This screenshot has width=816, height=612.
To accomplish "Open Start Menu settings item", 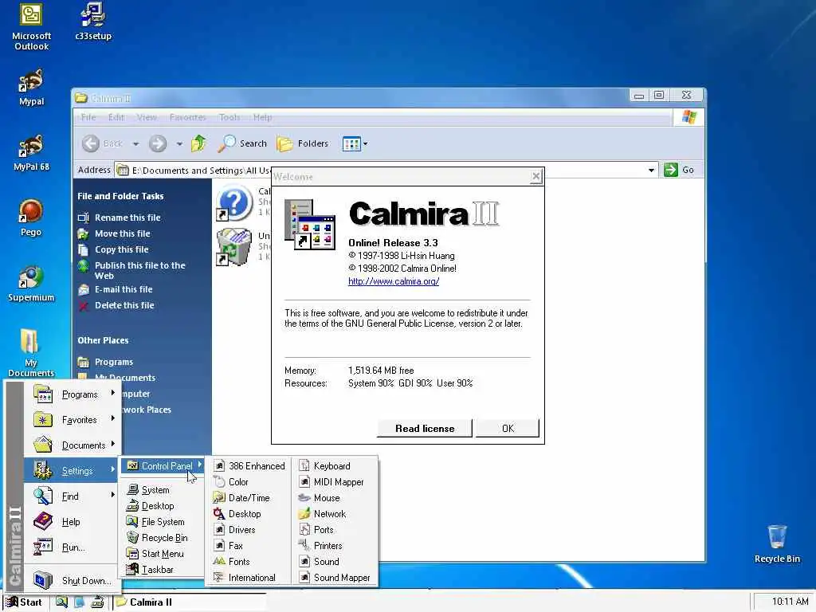I will (163, 554).
